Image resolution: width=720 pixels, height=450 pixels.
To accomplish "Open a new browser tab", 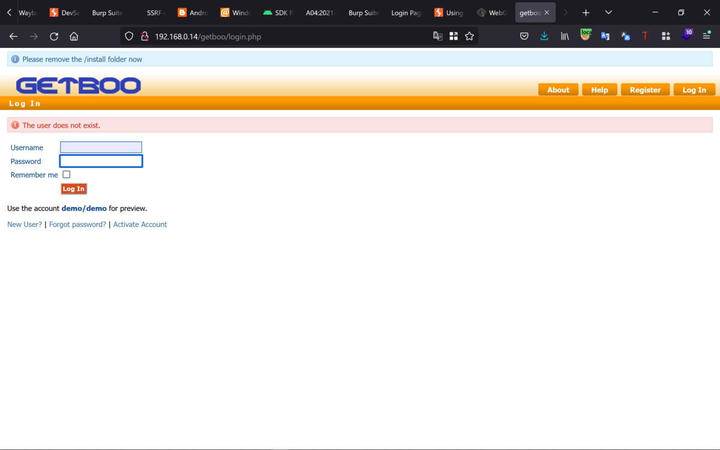I will click(x=586, y=13).
